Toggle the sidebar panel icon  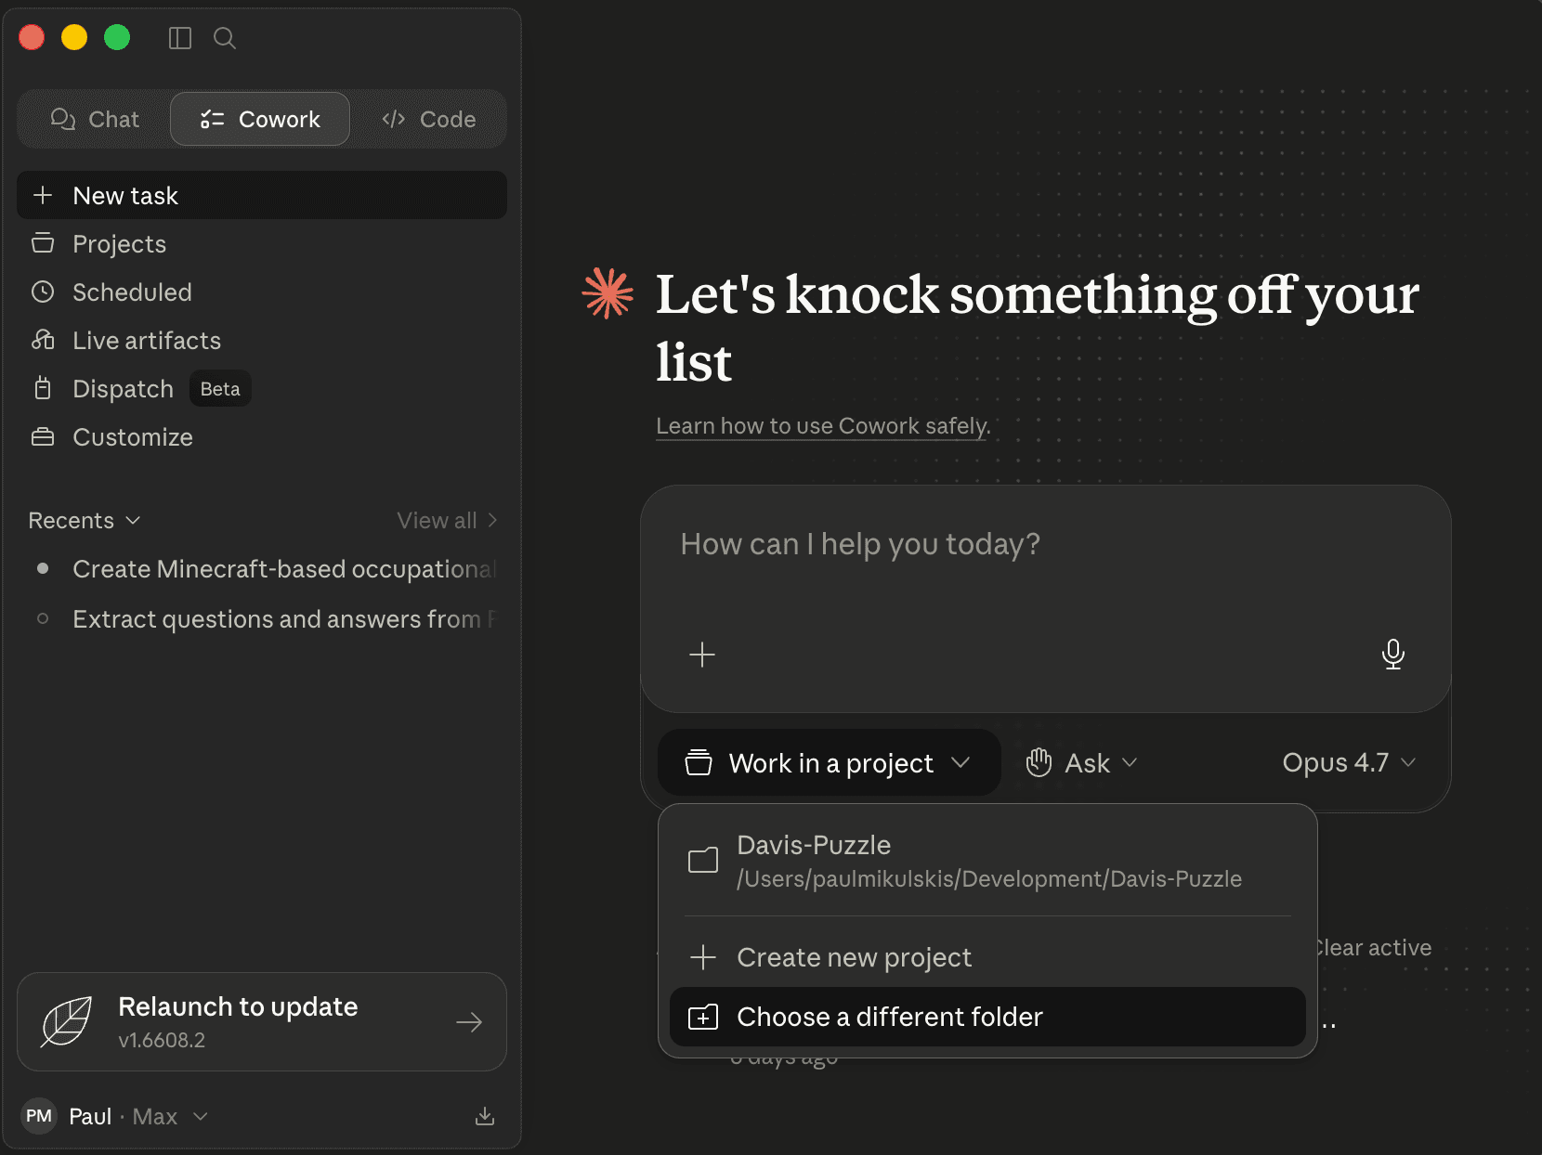tap(180, 38)
